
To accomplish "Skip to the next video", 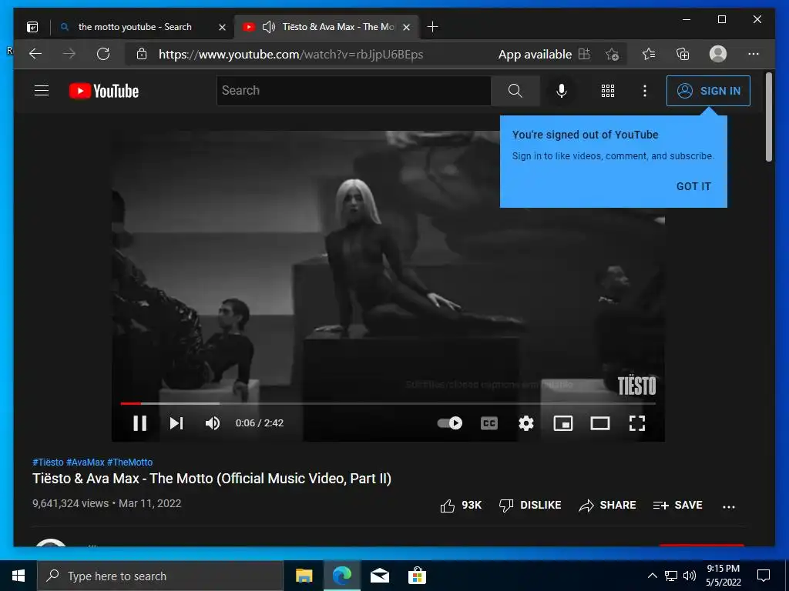I will click(x=176, y=423).
